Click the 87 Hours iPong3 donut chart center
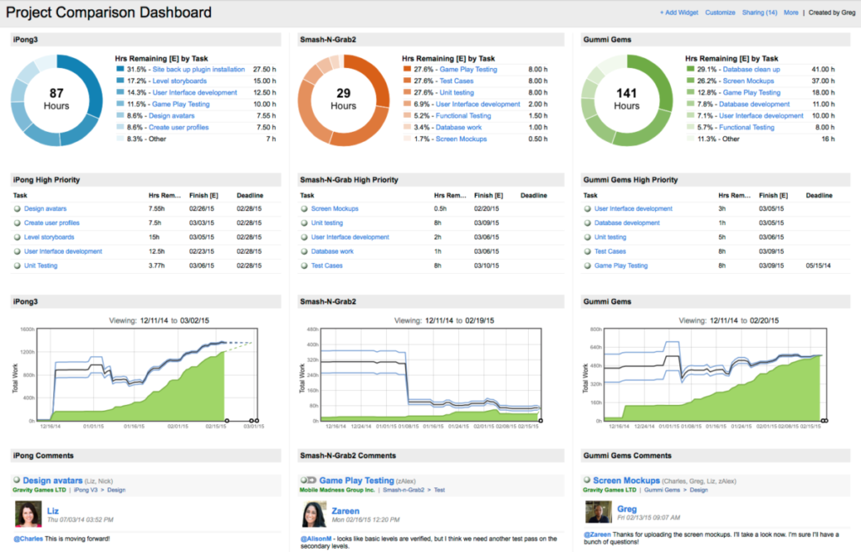Image resolution: width=861 pixels, height=552 pixels. [57, 100]
